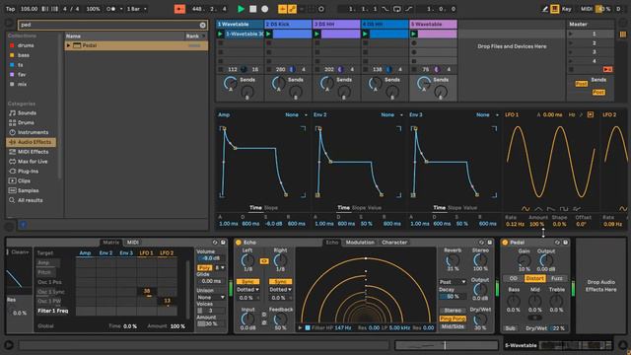Viewport: 631px width, 355px height.
Task: Open the Echo reverb location Post dropdown
Action: [453, 282]
